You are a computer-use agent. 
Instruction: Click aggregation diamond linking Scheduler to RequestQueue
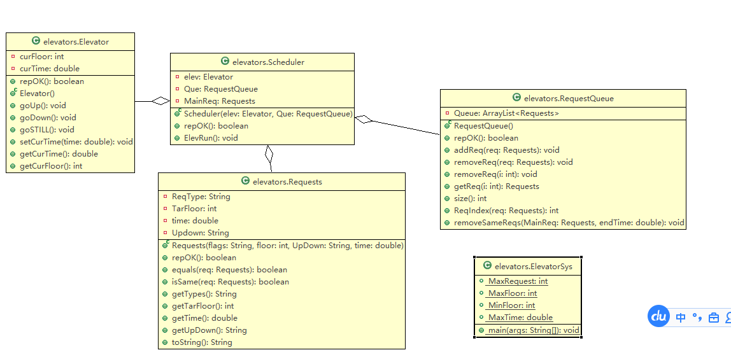click(364, 119)
